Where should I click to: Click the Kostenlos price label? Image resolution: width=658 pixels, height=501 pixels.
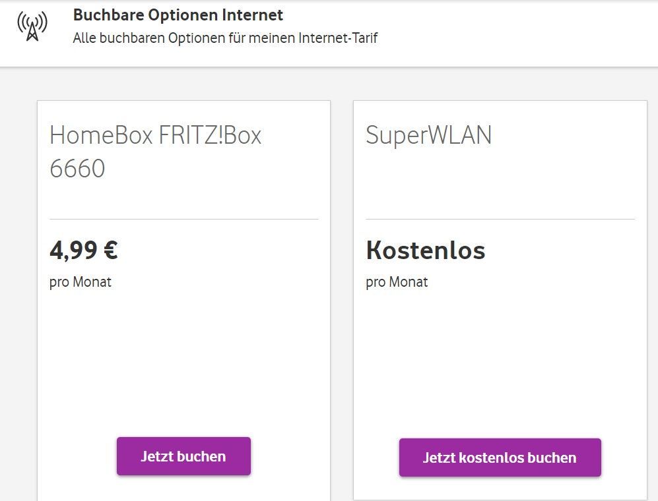(426, 250)
